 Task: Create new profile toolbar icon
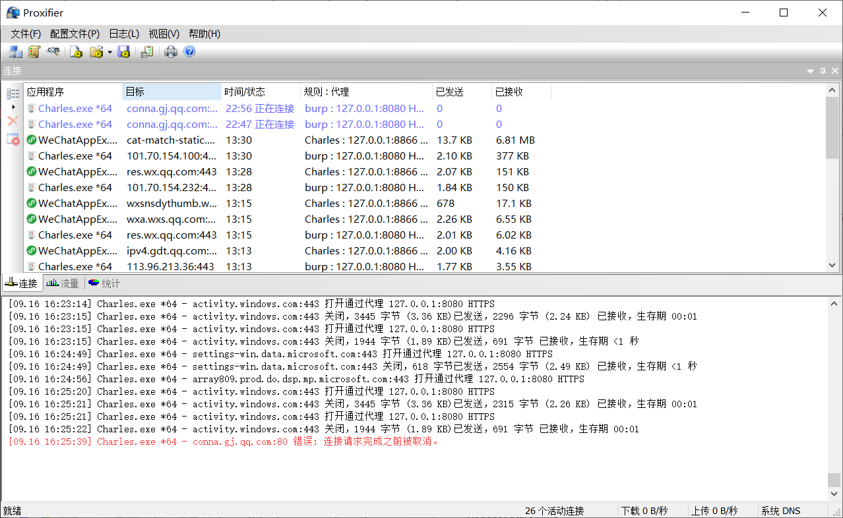[76, 52]
